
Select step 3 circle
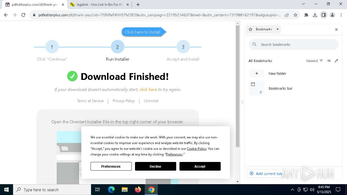(183, 47)
